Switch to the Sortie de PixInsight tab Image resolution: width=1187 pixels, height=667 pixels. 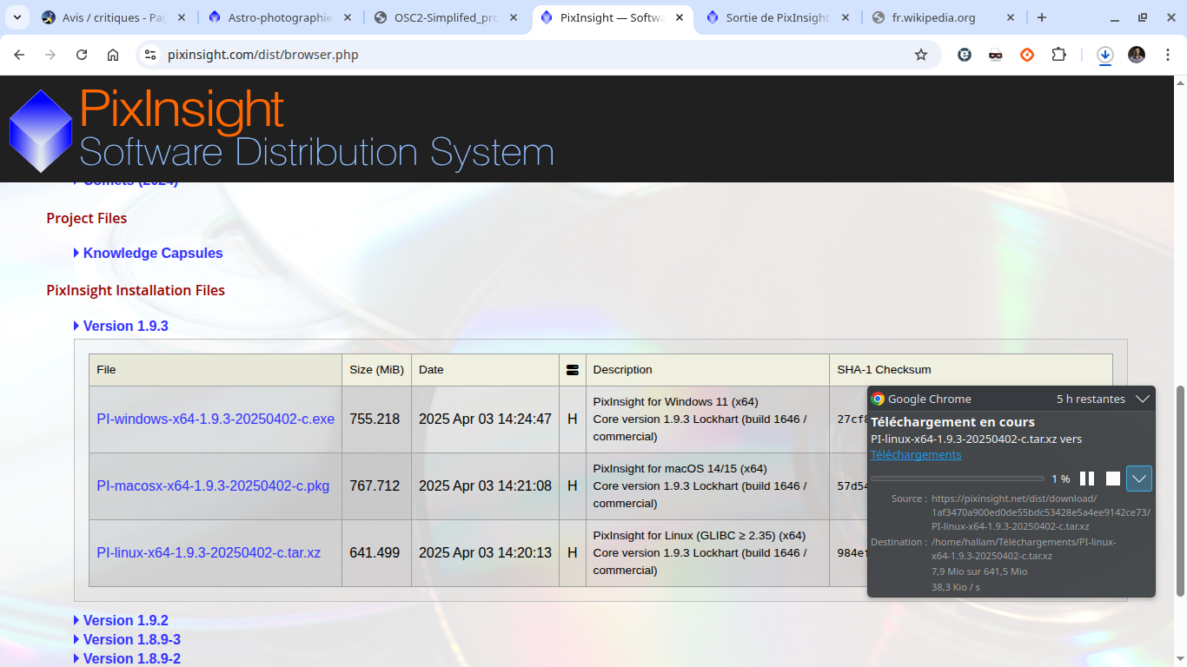coord(777,17)
